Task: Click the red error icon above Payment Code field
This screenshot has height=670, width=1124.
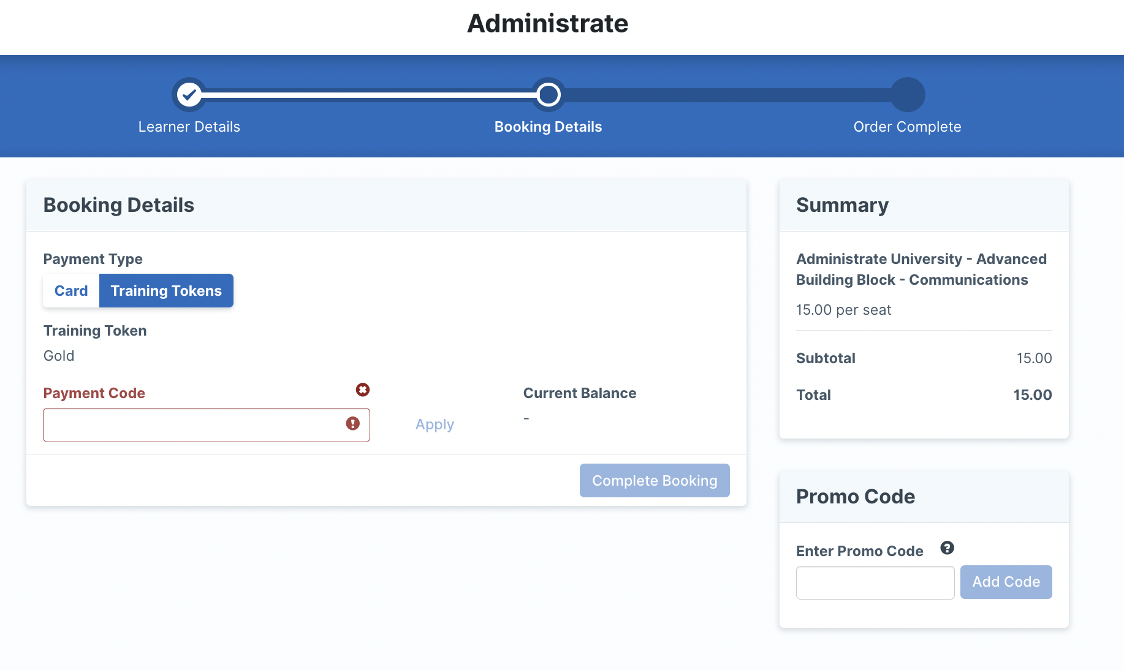Action: click(x=363, y=390)
